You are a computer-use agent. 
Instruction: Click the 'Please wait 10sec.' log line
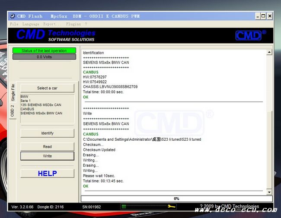click(x=99, y=176)
